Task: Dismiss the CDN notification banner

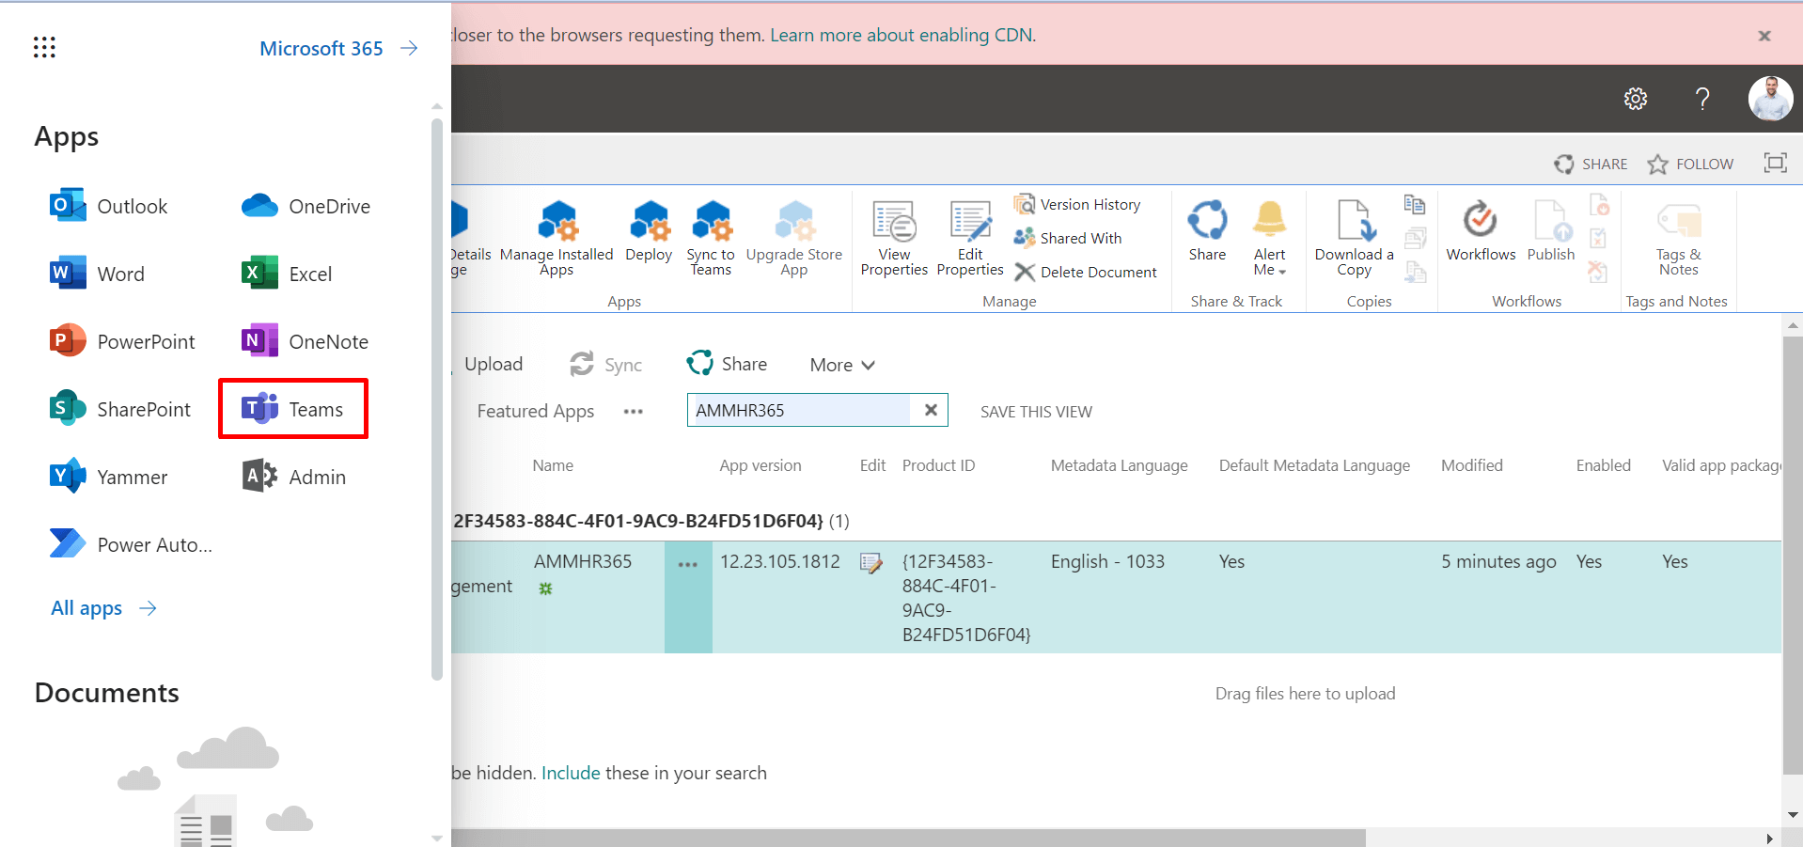Action: point(1764,36)
